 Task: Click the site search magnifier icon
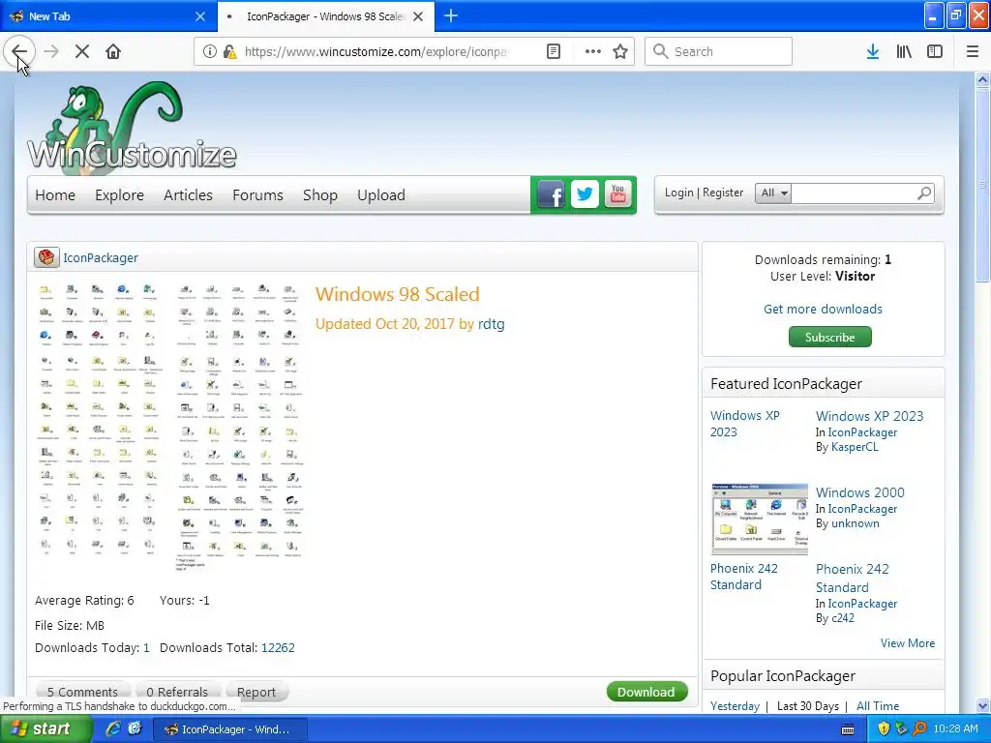click(924, 193)
